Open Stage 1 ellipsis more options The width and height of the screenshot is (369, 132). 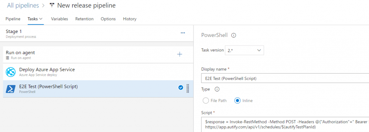183,33
